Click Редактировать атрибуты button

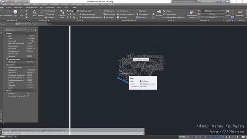point(174,17)
